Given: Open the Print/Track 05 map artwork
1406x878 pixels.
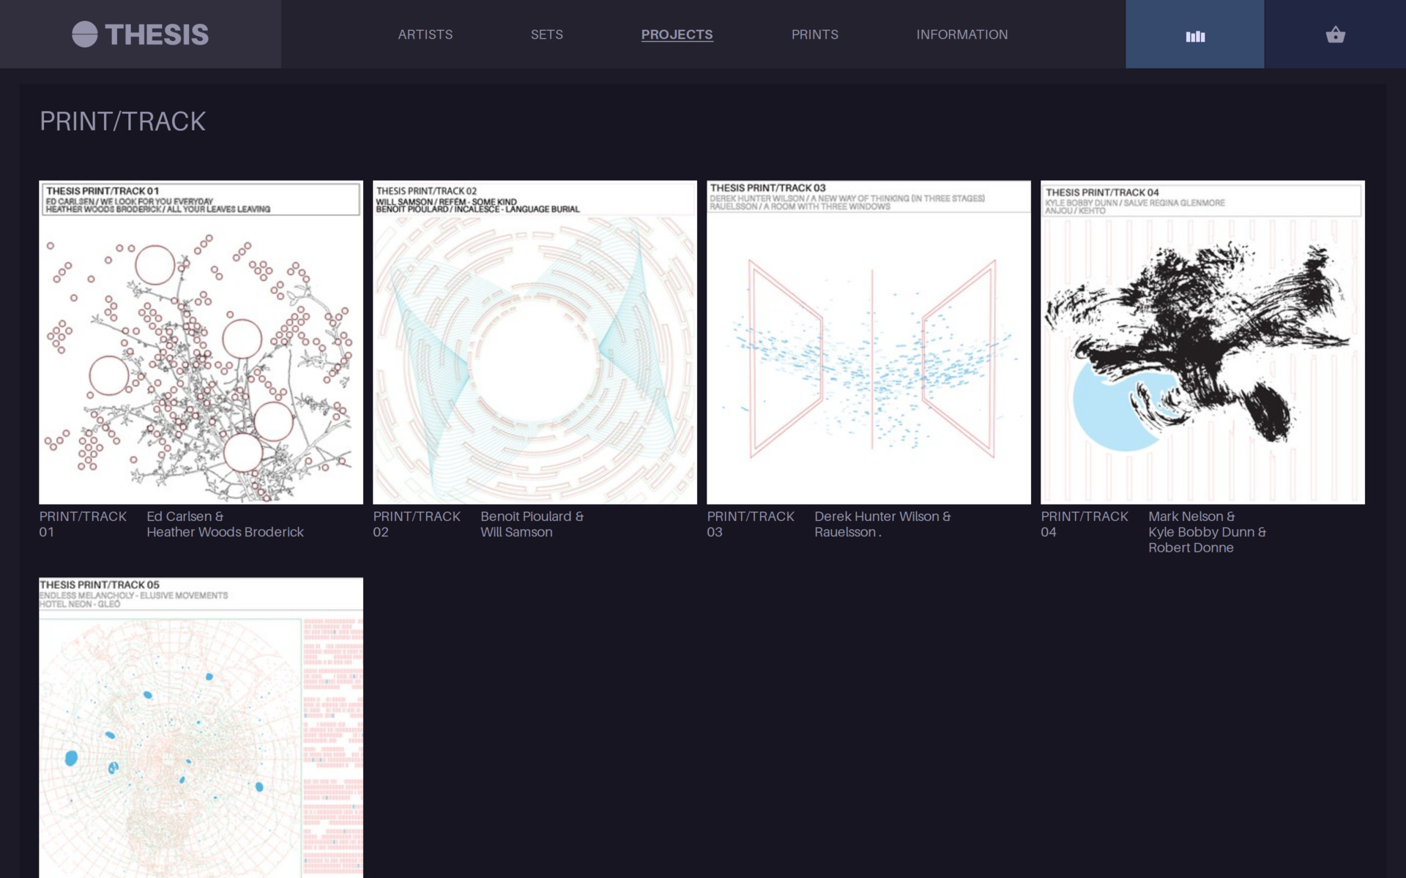Looking at the screenshot, I should tap(201, 728).
